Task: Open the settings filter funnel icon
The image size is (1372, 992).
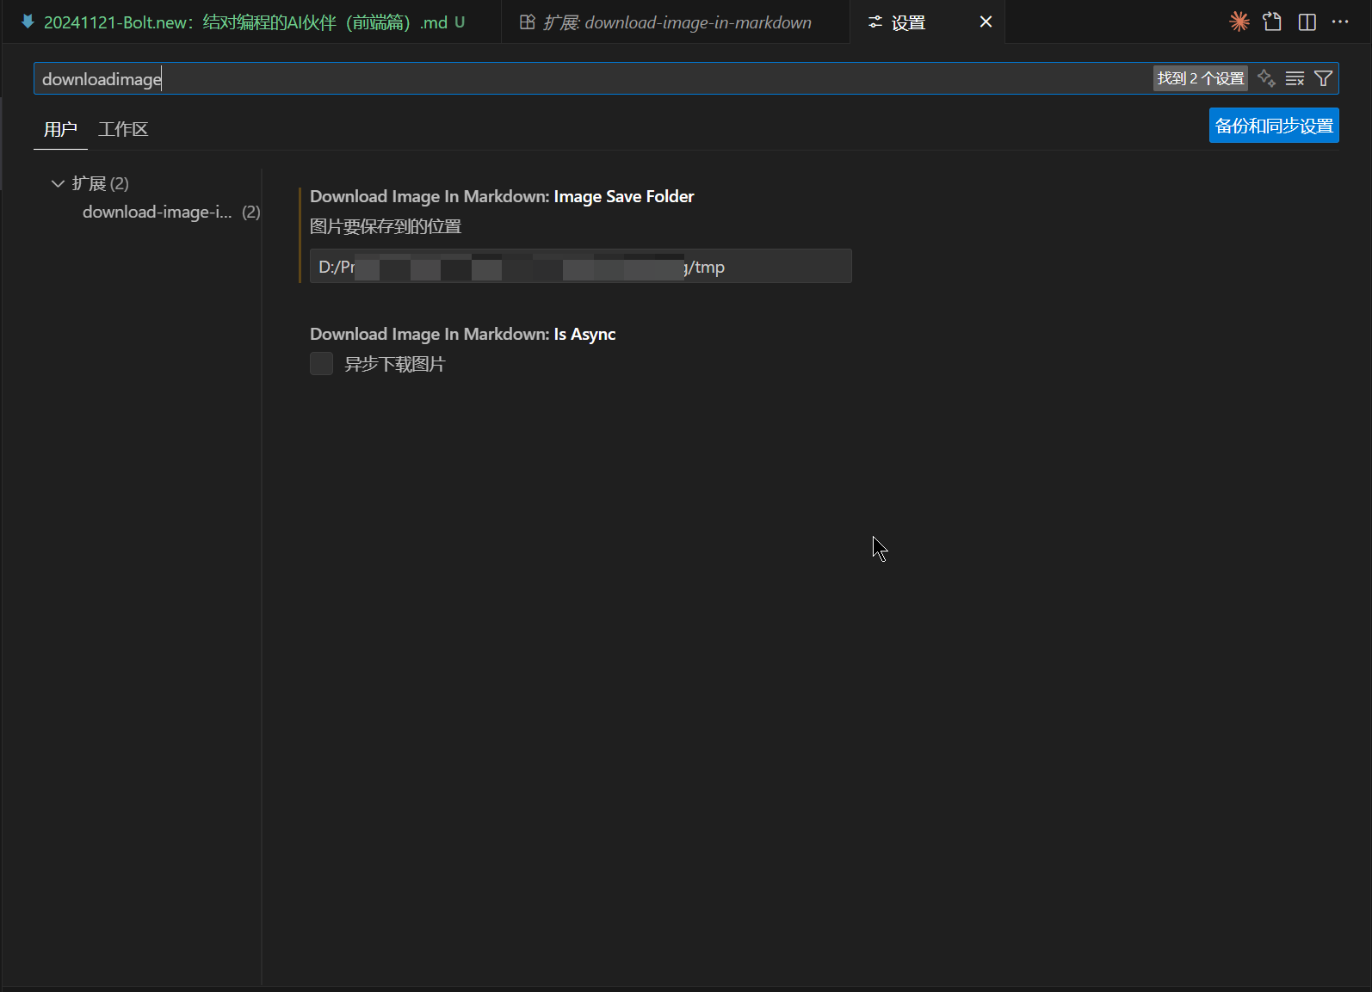Action: pyautogui.click(x=1324, y=78)
